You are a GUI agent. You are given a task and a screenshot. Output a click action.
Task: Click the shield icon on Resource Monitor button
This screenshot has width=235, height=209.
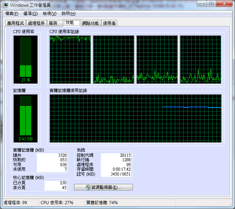pos(88,187)
